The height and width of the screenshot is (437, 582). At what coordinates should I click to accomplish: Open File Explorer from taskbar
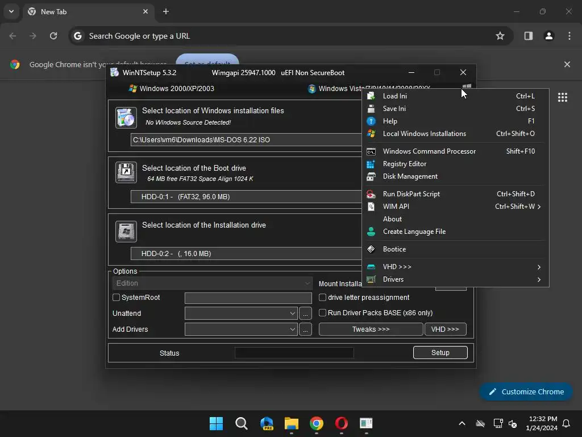292,423
